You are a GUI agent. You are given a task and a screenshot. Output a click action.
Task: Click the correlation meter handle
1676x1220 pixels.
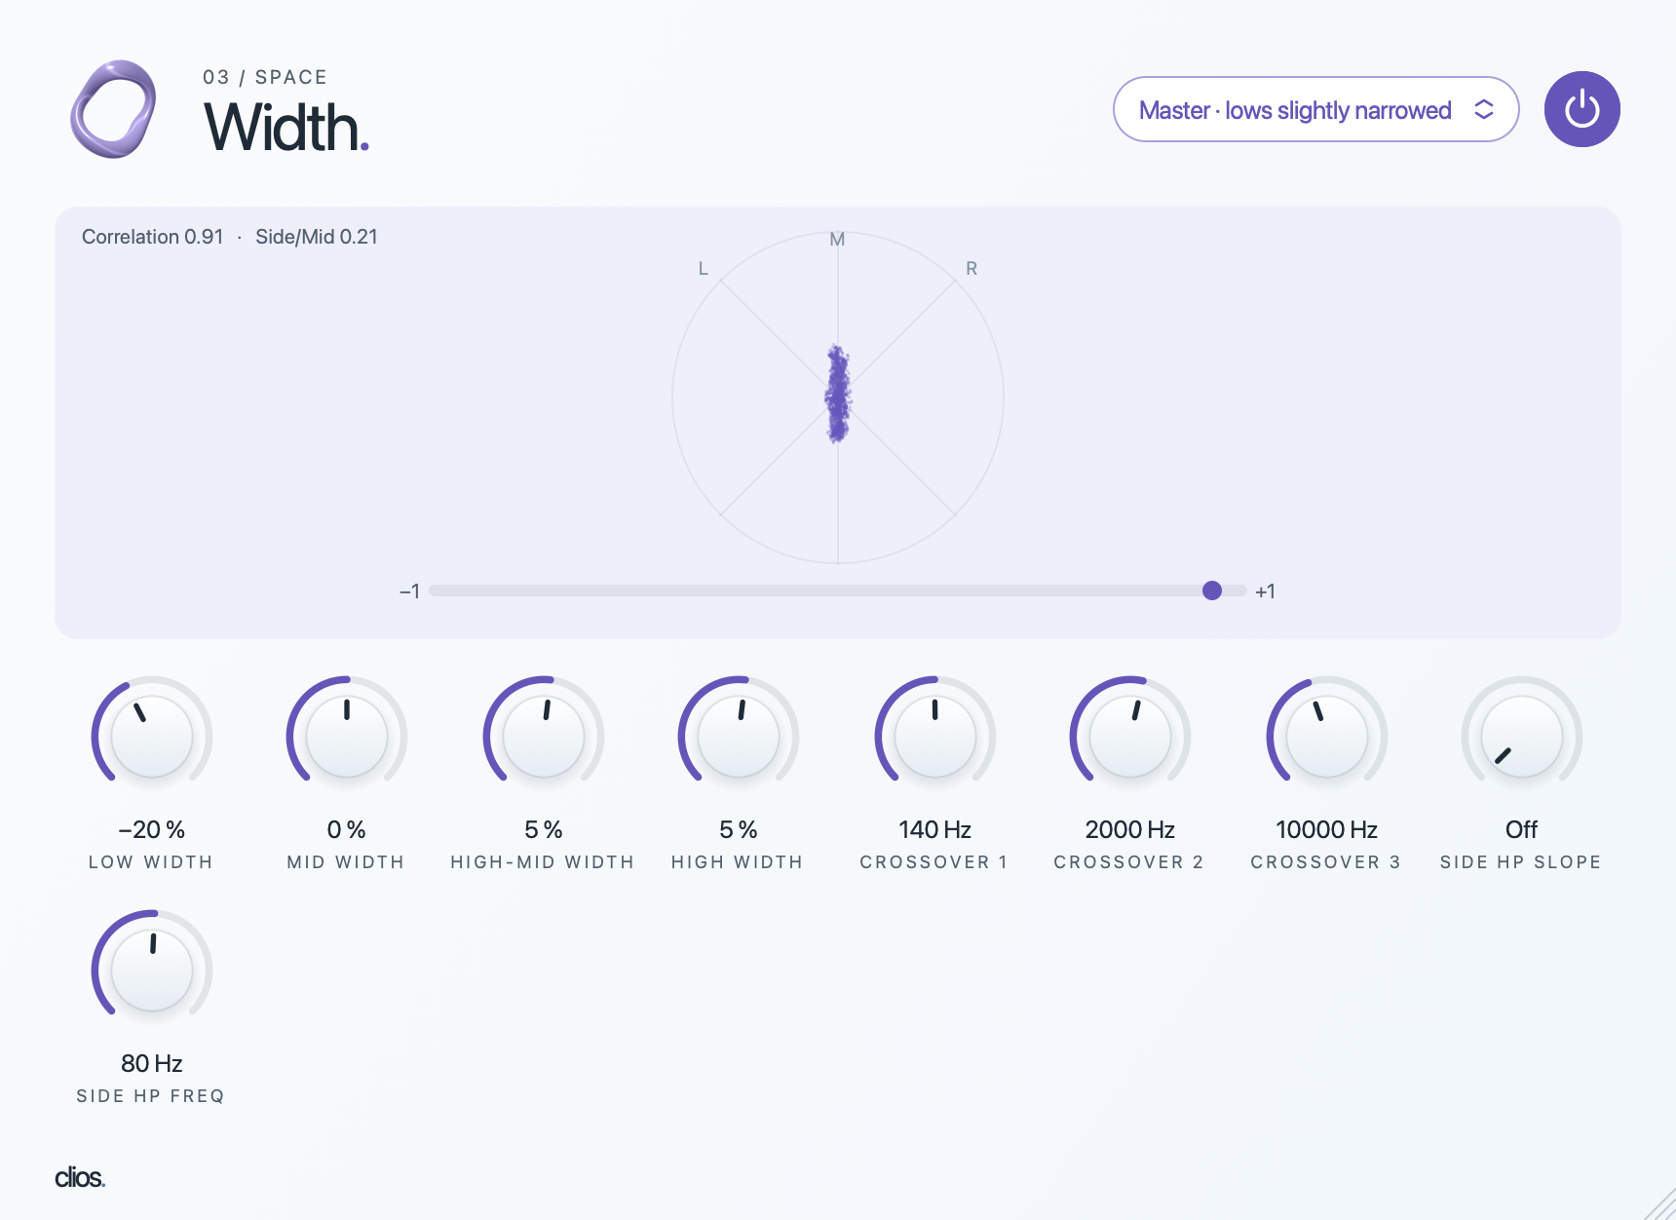[1212, 591]
